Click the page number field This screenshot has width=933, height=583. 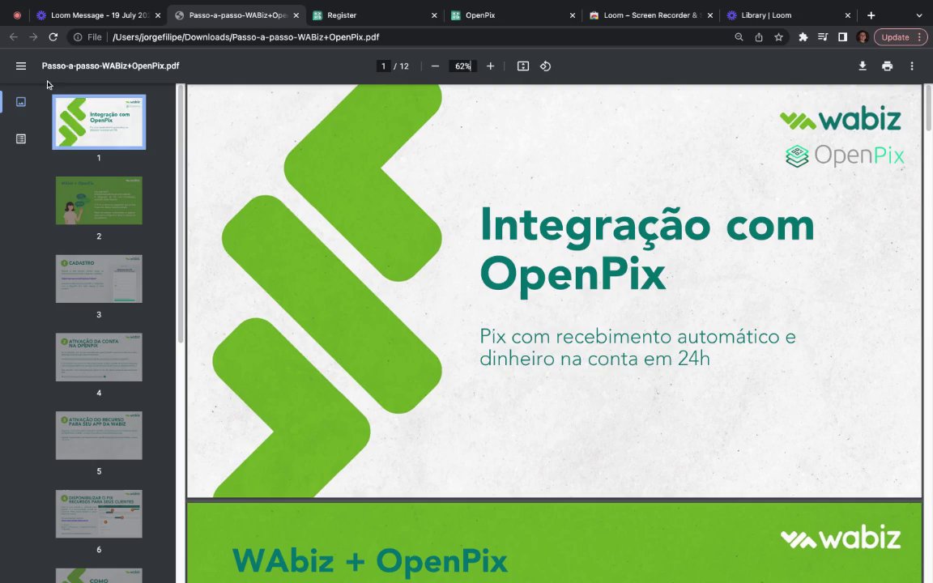click(383, 66)
